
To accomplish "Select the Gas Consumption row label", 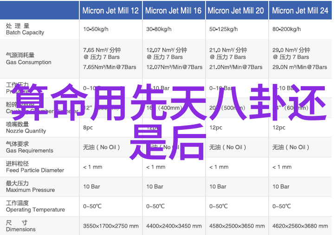I will coord(29,59).
